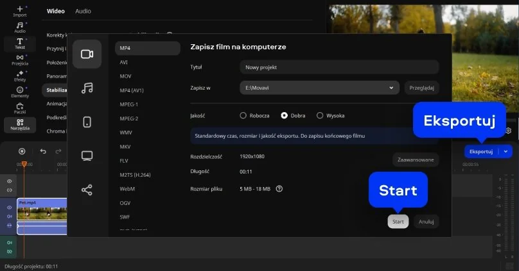Open the share/upload online export icon

[87, 190]
